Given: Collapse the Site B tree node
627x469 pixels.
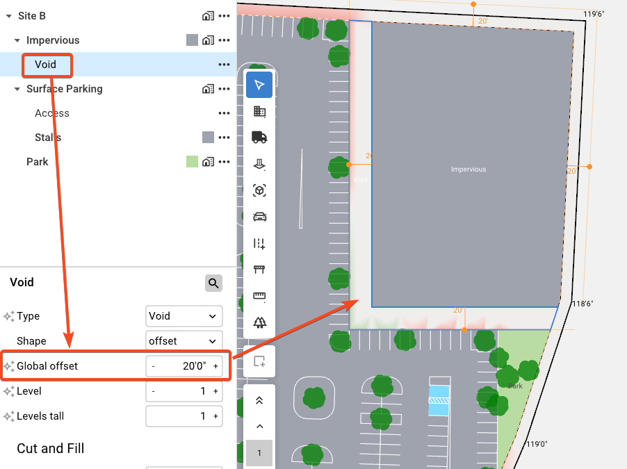Looking at the screenshot, I should tap(8, 15).
